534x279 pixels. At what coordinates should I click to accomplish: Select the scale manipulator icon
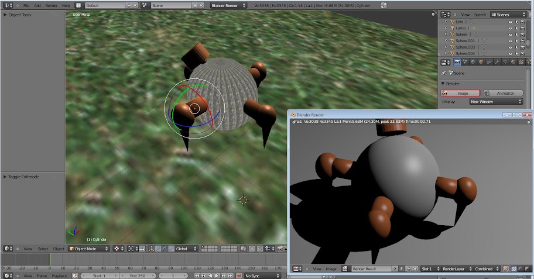171,249
